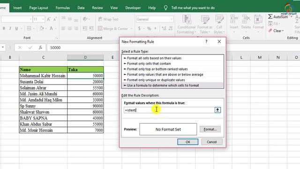Toggle Underline formatting in Font group

point(17,28)
